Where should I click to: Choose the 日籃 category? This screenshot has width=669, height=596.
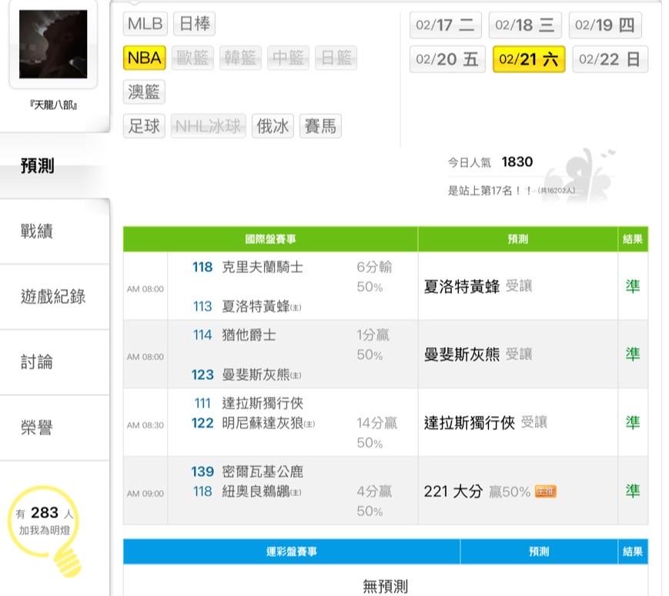coord(336,58)
